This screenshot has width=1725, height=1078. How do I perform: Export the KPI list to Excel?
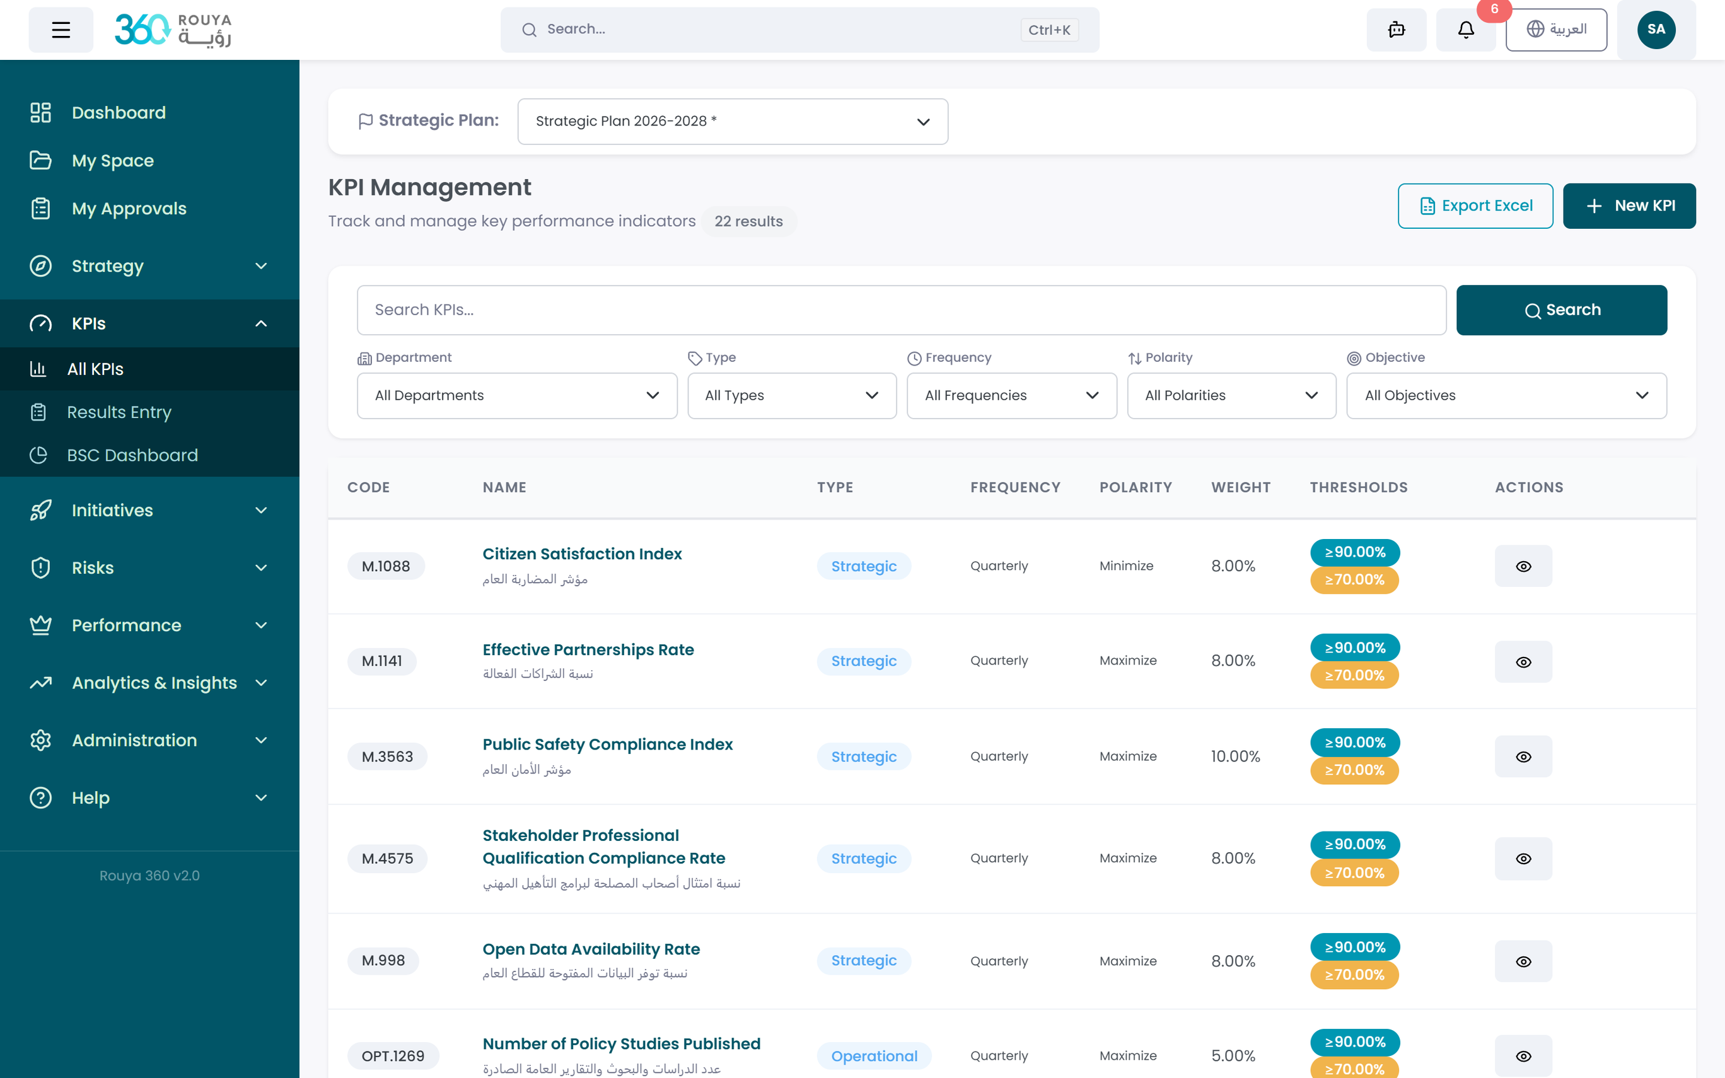[x=1475, y=206]
